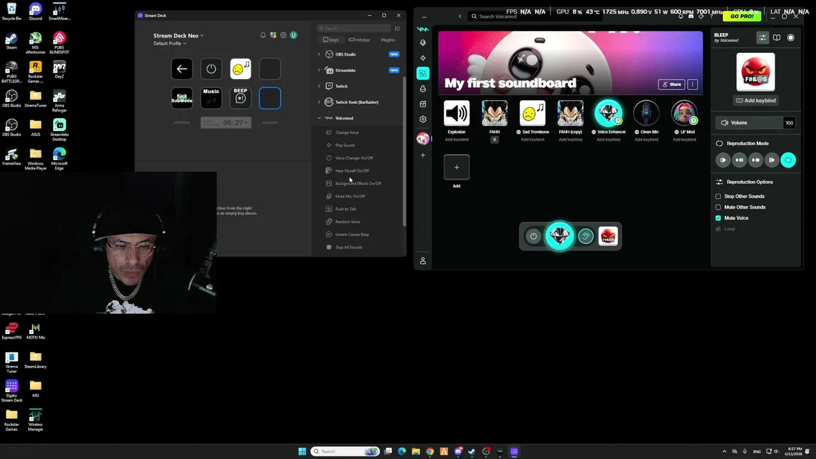Open Stream Deck notifications bell

tap(263, 35)
